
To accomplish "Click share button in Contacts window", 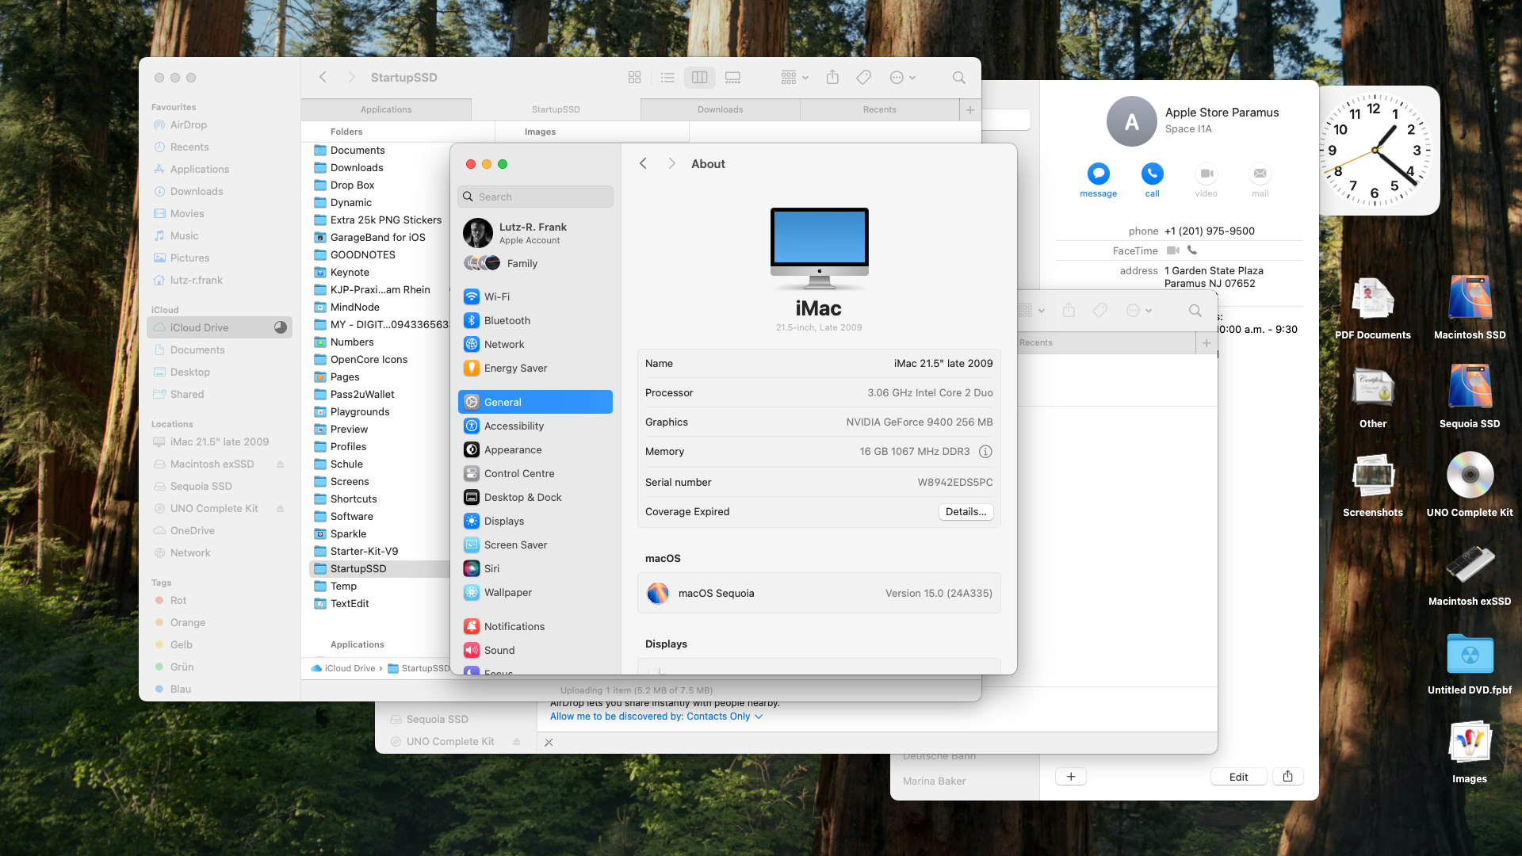I will (x=1287, y=777).
